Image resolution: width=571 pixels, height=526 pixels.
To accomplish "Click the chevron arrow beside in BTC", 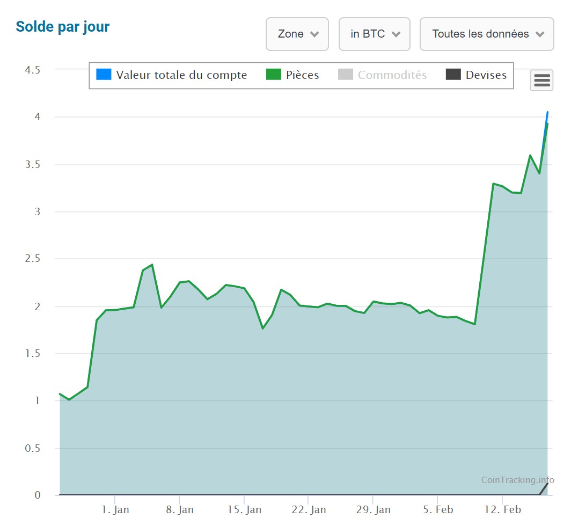I will [x=396, y=34].
